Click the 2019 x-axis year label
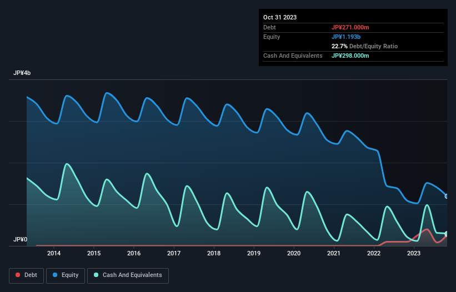The height and width of the screenshot is (292, 456). point(254,253)
